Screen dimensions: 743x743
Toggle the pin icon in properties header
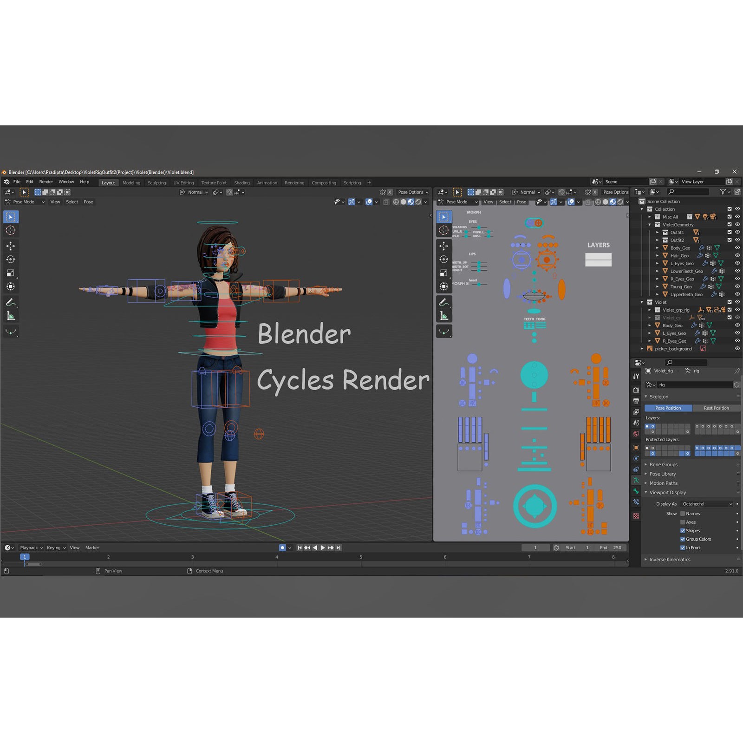click(737, 371)
